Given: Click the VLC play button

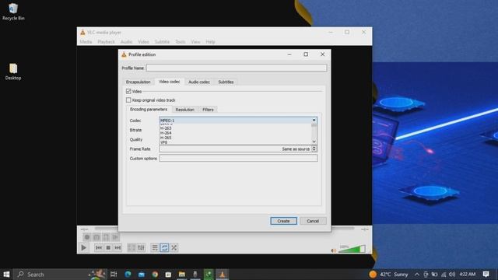Looking at the screenshot, I should pyautogui.click(x=83, y=247).
